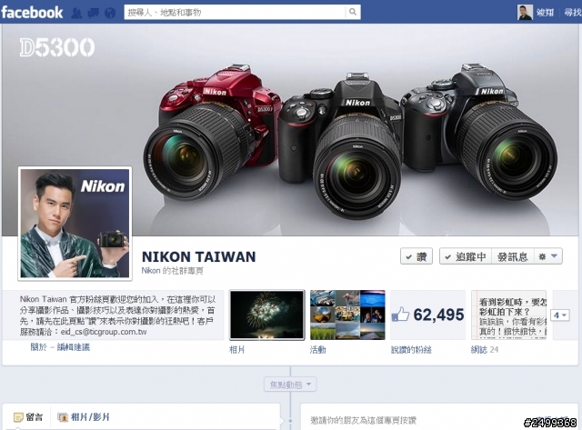582x430 pixels.
Task: Open the user avatar in header
Action: (525, 12)
